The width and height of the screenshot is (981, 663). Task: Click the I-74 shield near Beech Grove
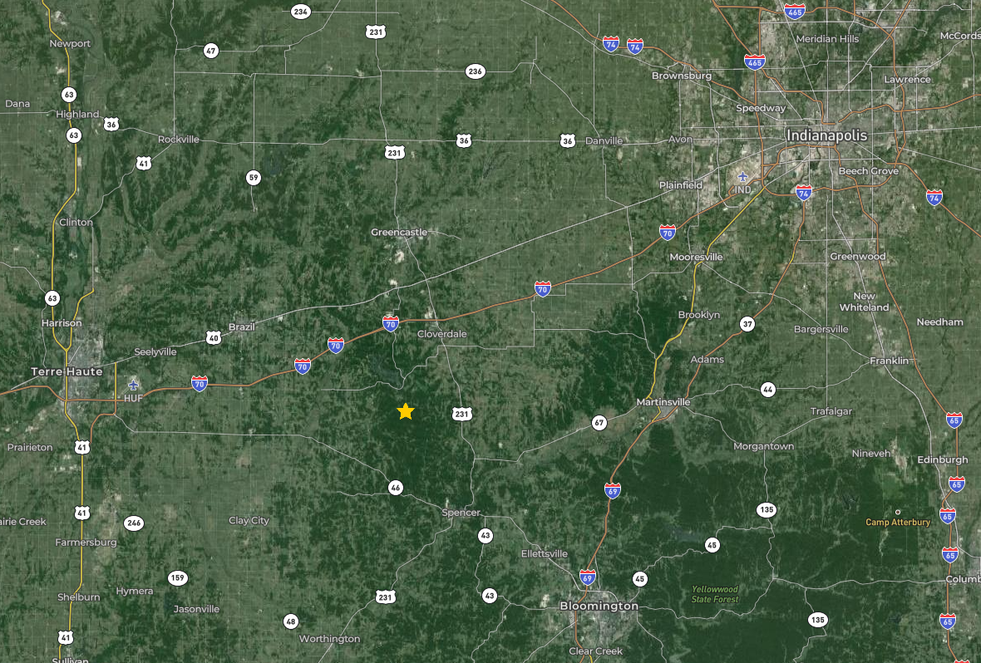coord(804,192)
